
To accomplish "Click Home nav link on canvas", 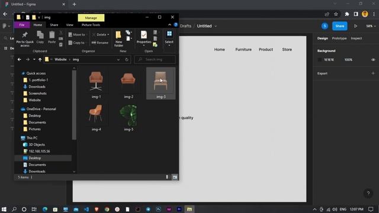I will coord(220,49).
